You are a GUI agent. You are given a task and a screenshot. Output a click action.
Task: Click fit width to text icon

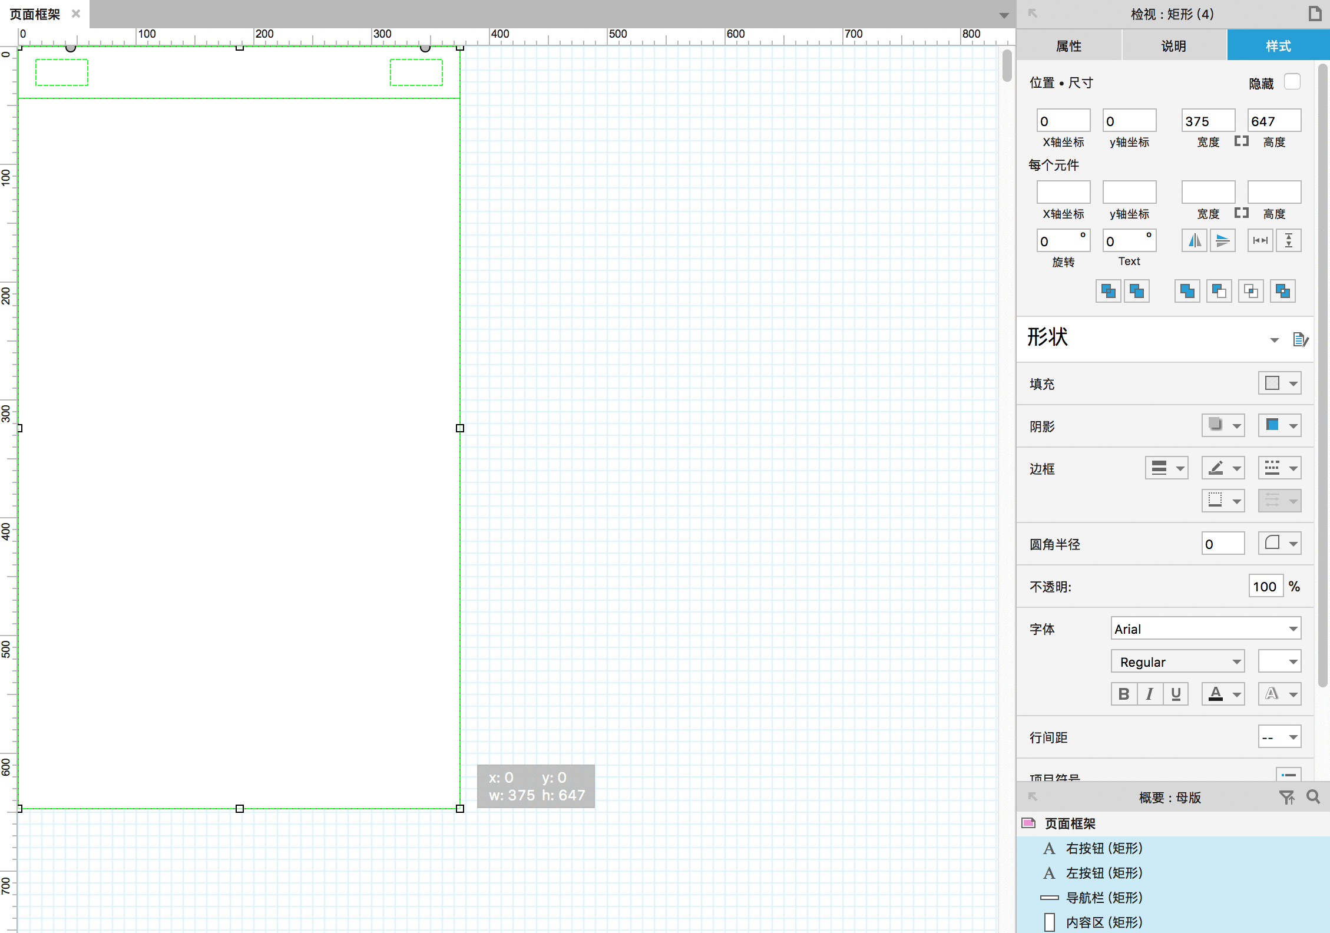coord(1260,240)
